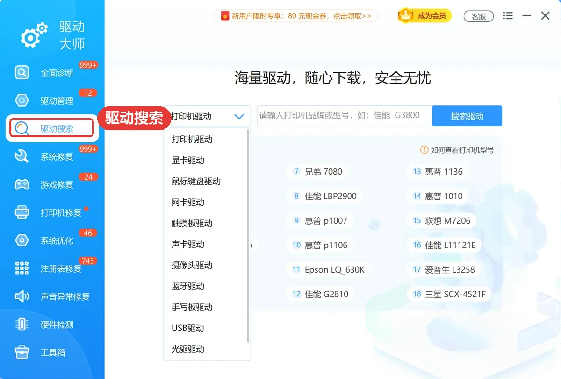
Task: Select 惠普 1010 printer
Action: click(438, 196)
